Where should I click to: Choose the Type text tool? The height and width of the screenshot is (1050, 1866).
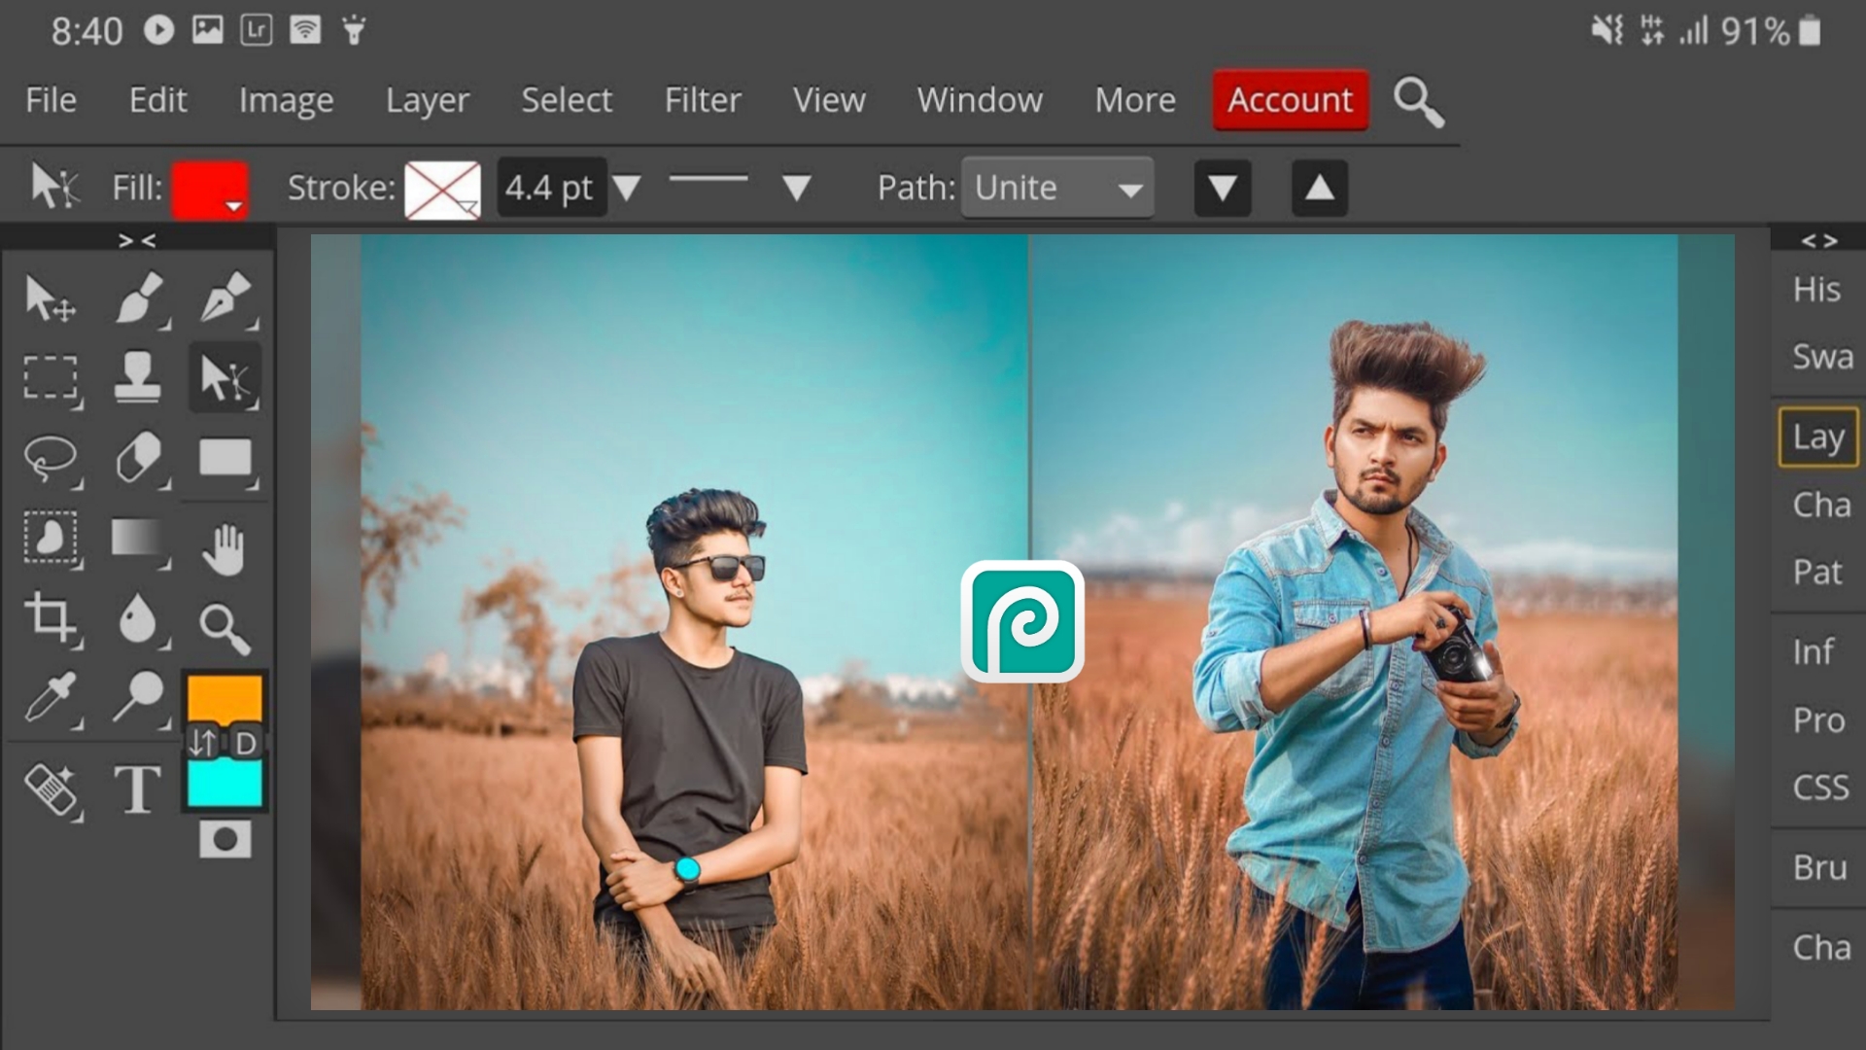[138, 789]
